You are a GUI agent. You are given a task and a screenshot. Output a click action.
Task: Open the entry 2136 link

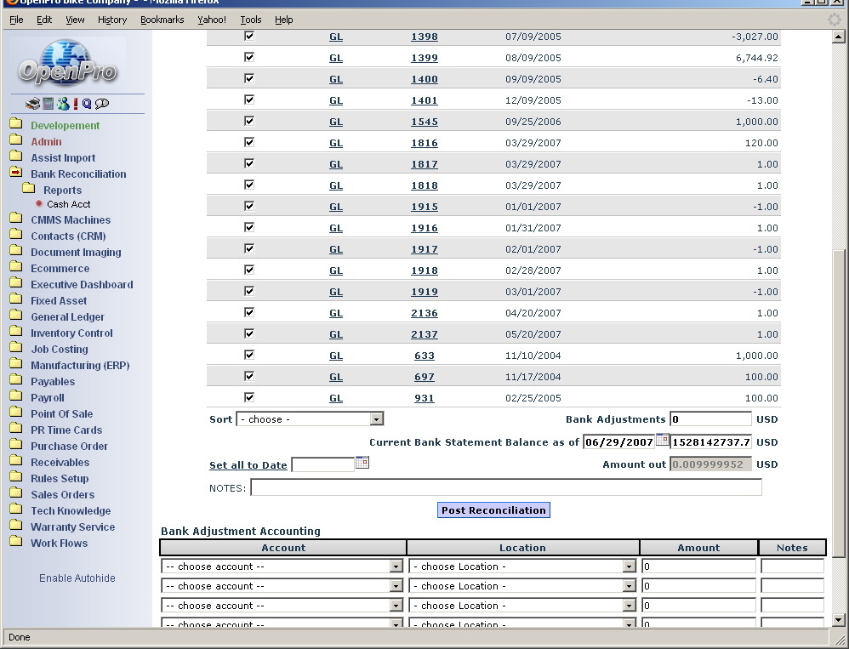point(424,313)
